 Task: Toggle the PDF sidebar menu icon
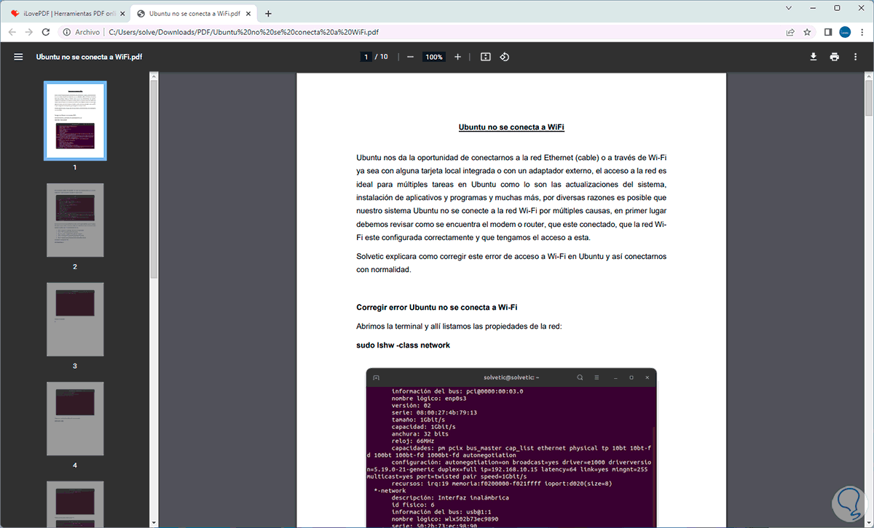pyautogui.click(x=19, y=57)
